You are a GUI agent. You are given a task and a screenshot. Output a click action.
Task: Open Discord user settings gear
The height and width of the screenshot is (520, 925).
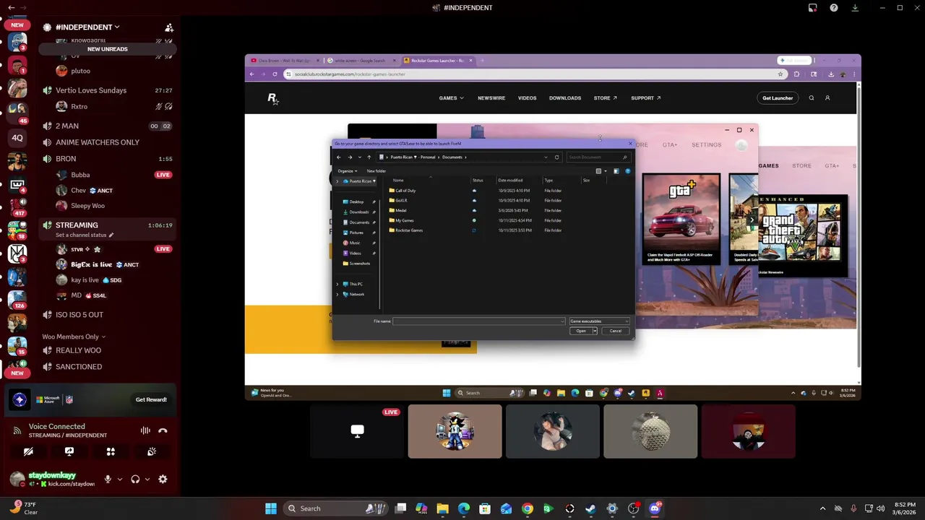[163, 479]
